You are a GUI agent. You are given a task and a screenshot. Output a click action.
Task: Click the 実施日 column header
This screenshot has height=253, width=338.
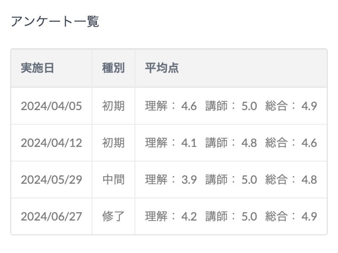(x=38, y=68)
